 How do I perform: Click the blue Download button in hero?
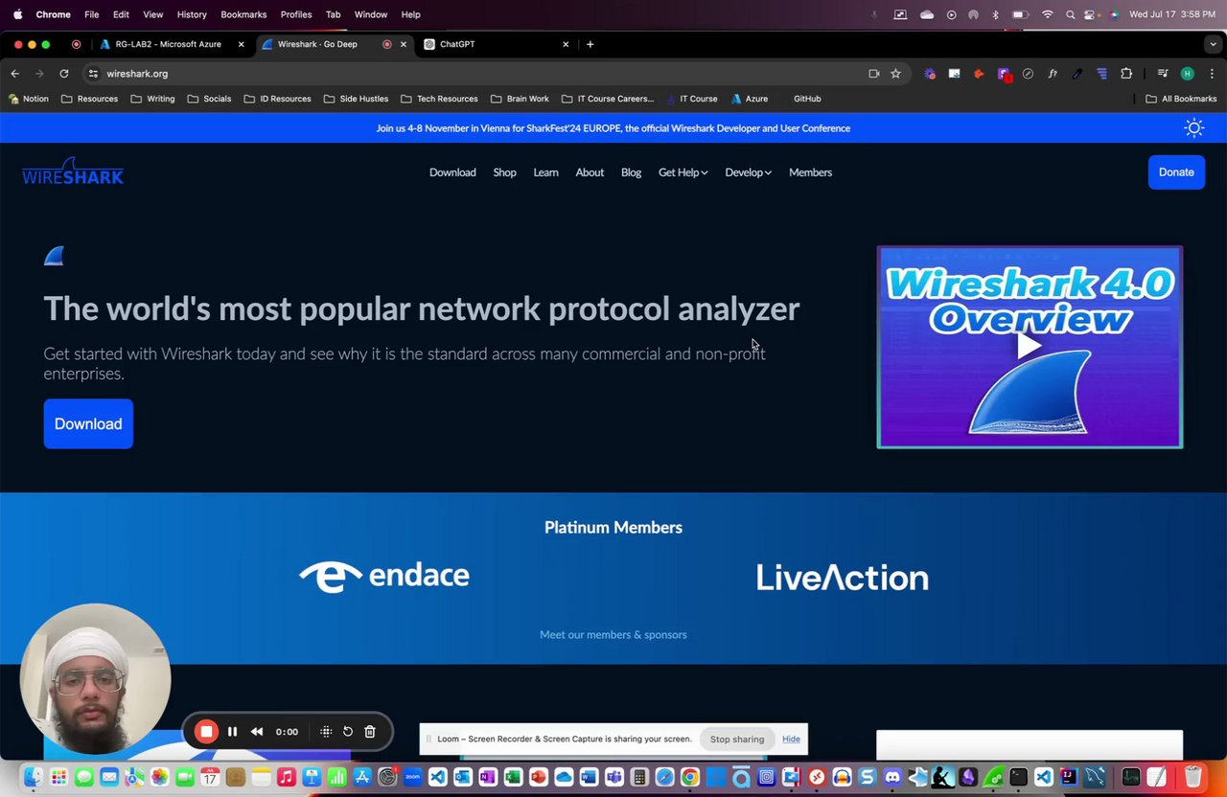88,423
